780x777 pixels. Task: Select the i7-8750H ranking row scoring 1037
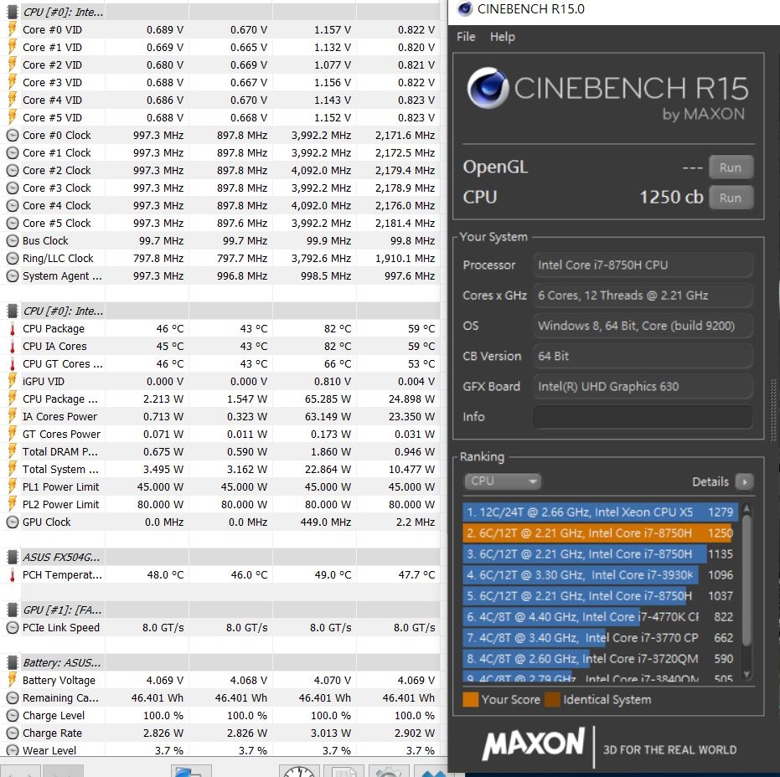[601, 595]
